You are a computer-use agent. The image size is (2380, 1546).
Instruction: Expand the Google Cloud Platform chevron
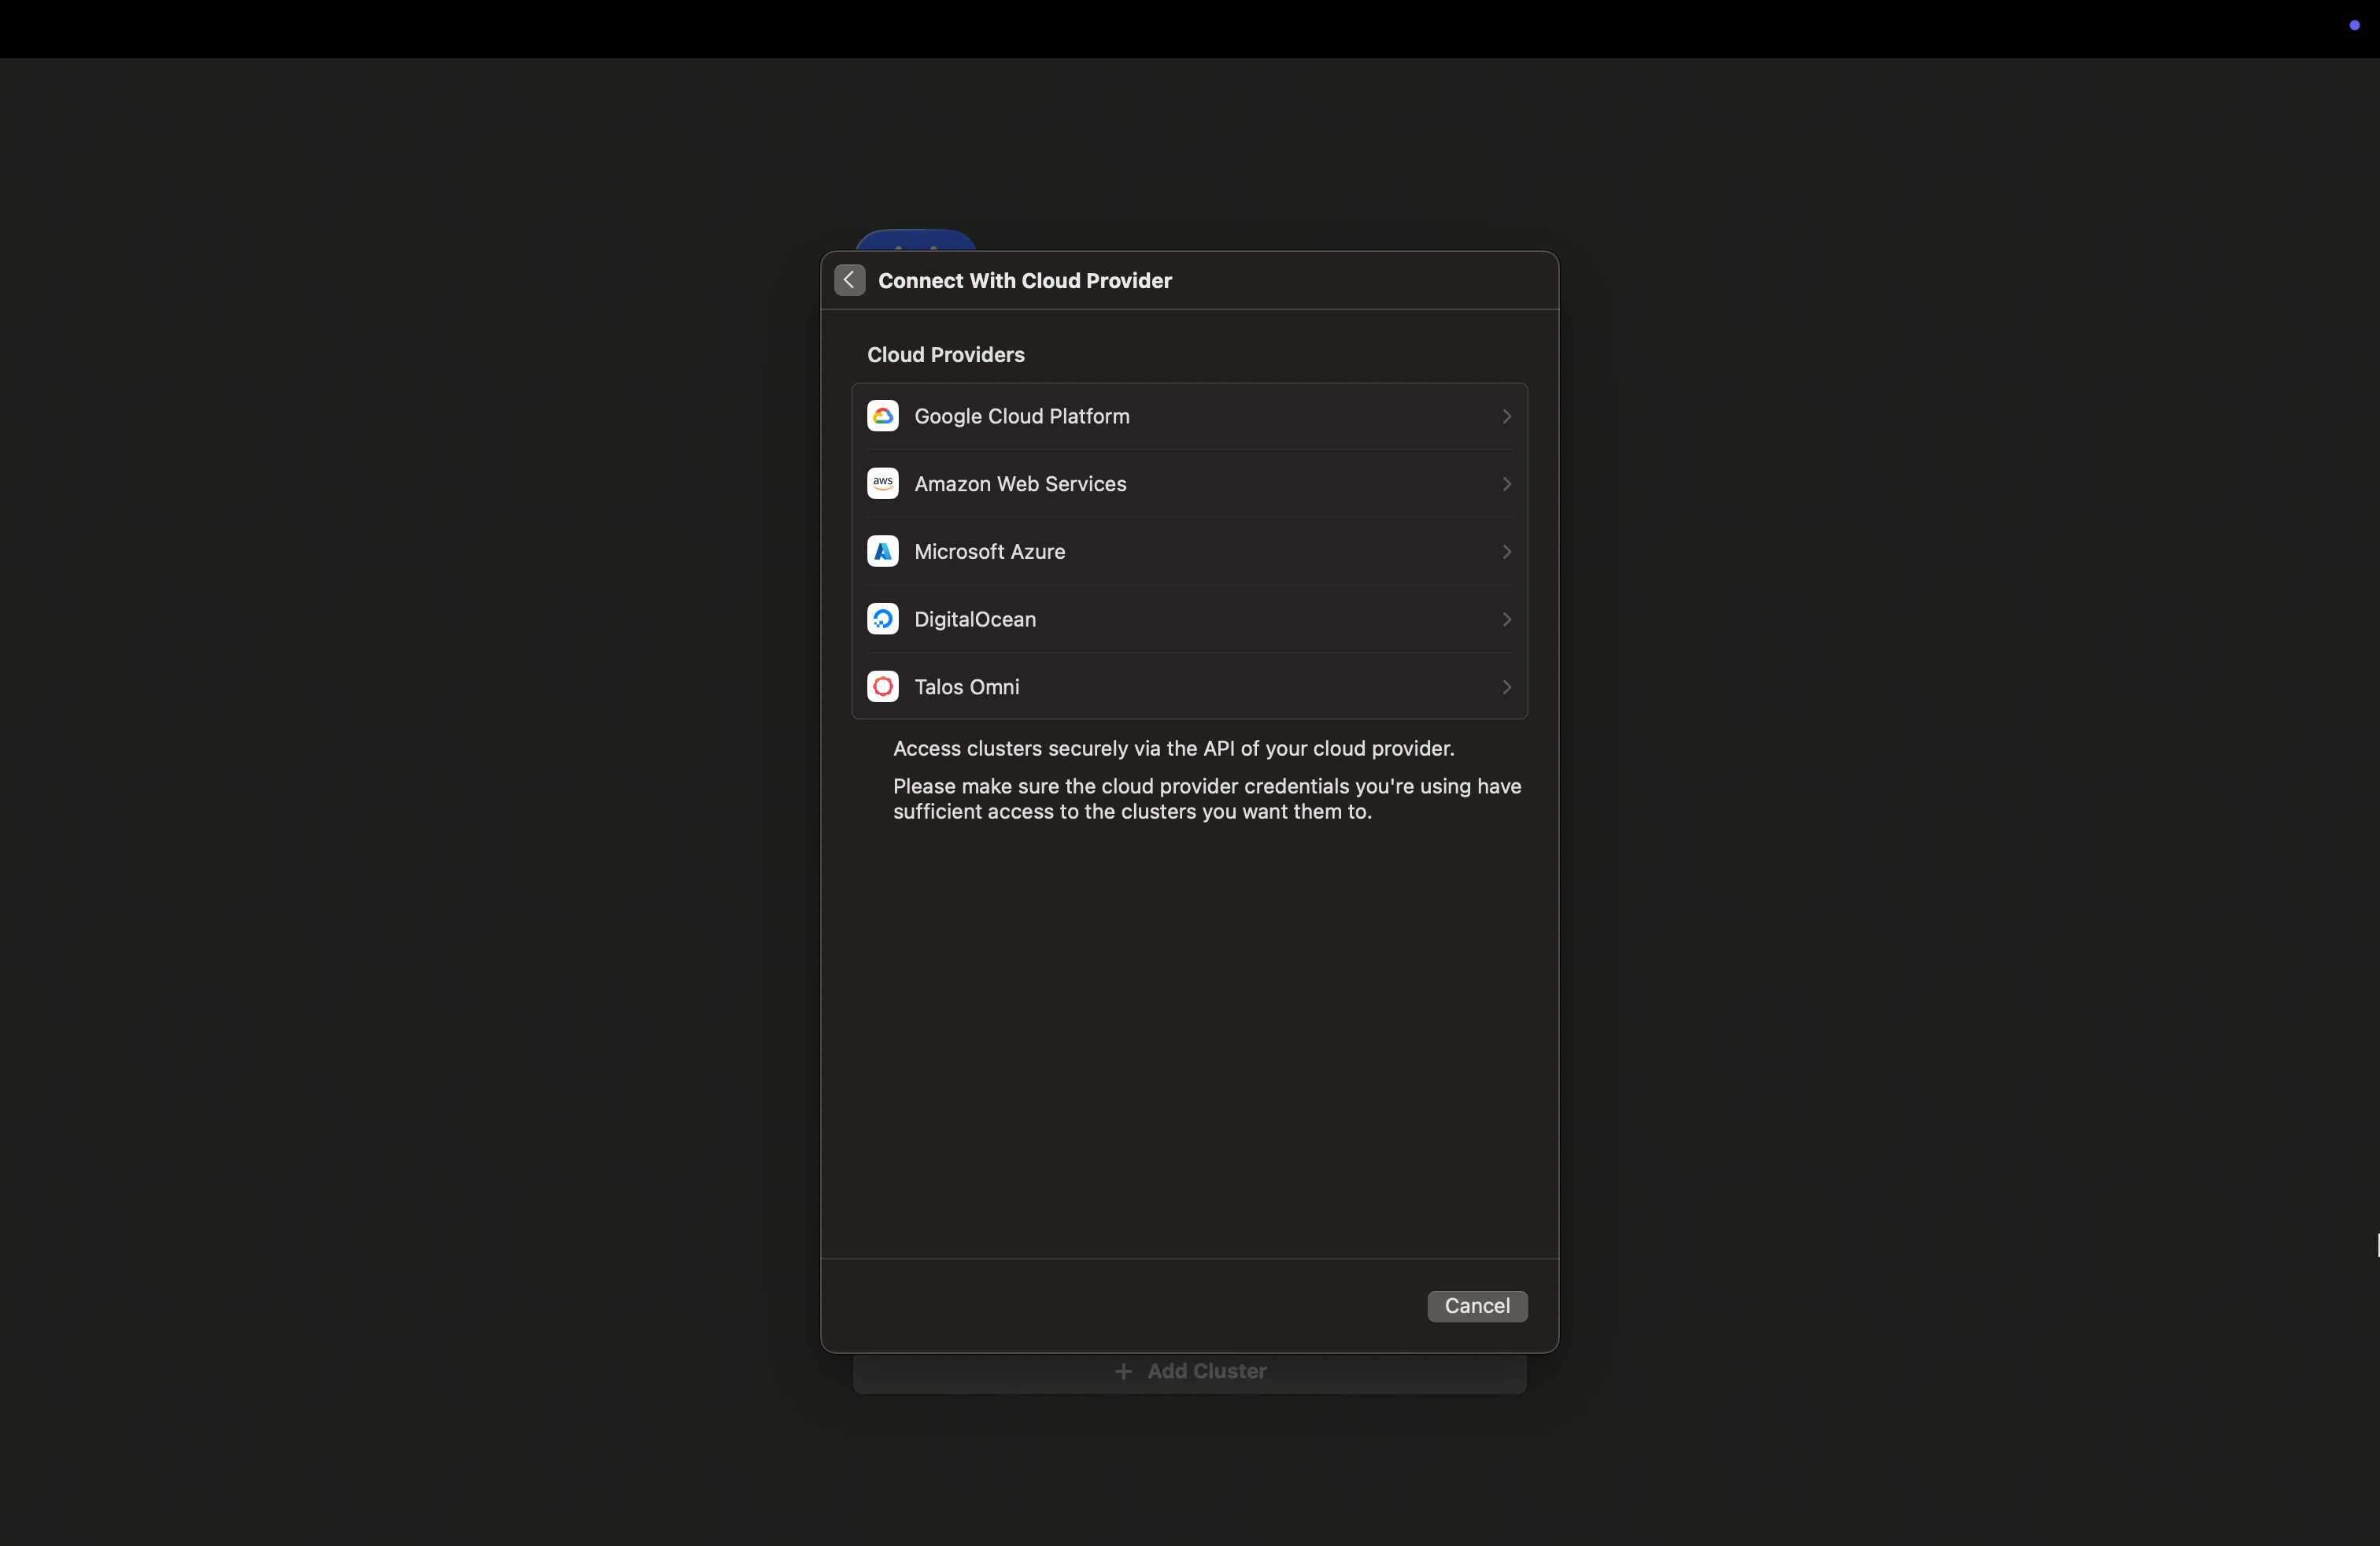1506,416
